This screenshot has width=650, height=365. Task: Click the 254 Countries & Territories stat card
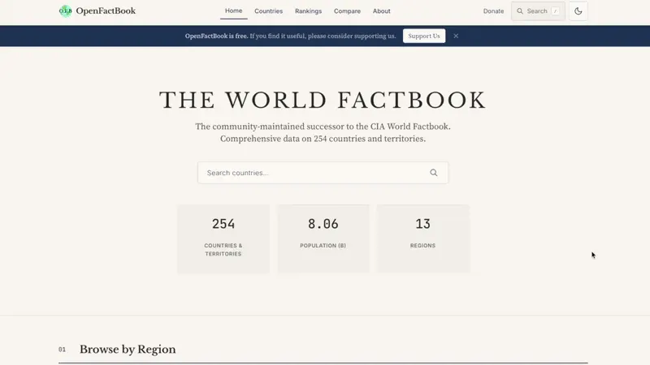tap(223, 238)
